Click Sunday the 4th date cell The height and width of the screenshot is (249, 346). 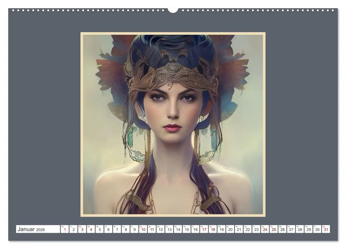tap(91, 229)
